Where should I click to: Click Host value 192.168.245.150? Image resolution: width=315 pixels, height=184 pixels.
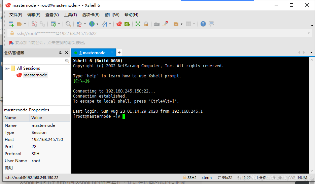(x=47, y=139)
